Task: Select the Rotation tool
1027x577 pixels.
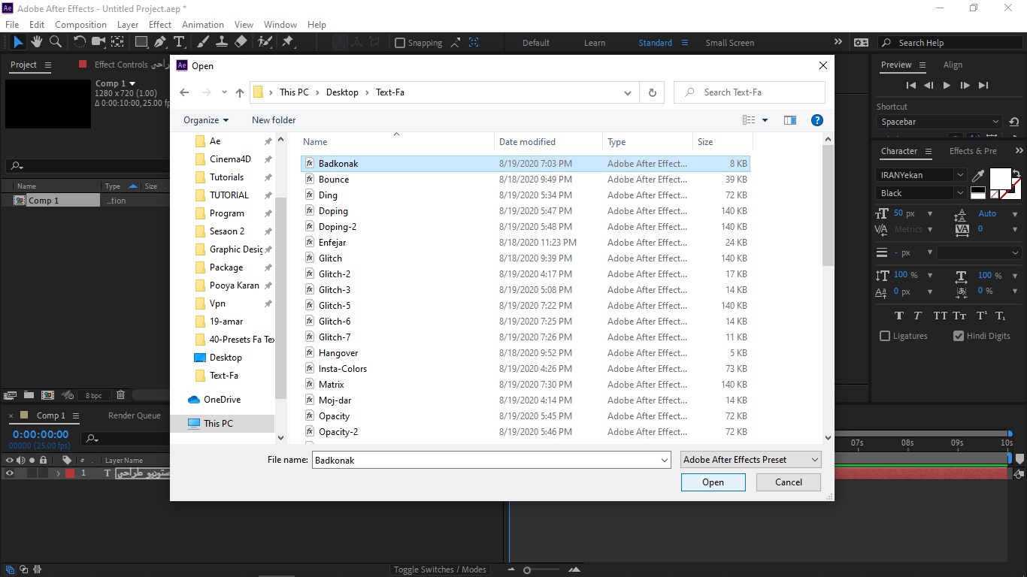Action: click(79, 42)
